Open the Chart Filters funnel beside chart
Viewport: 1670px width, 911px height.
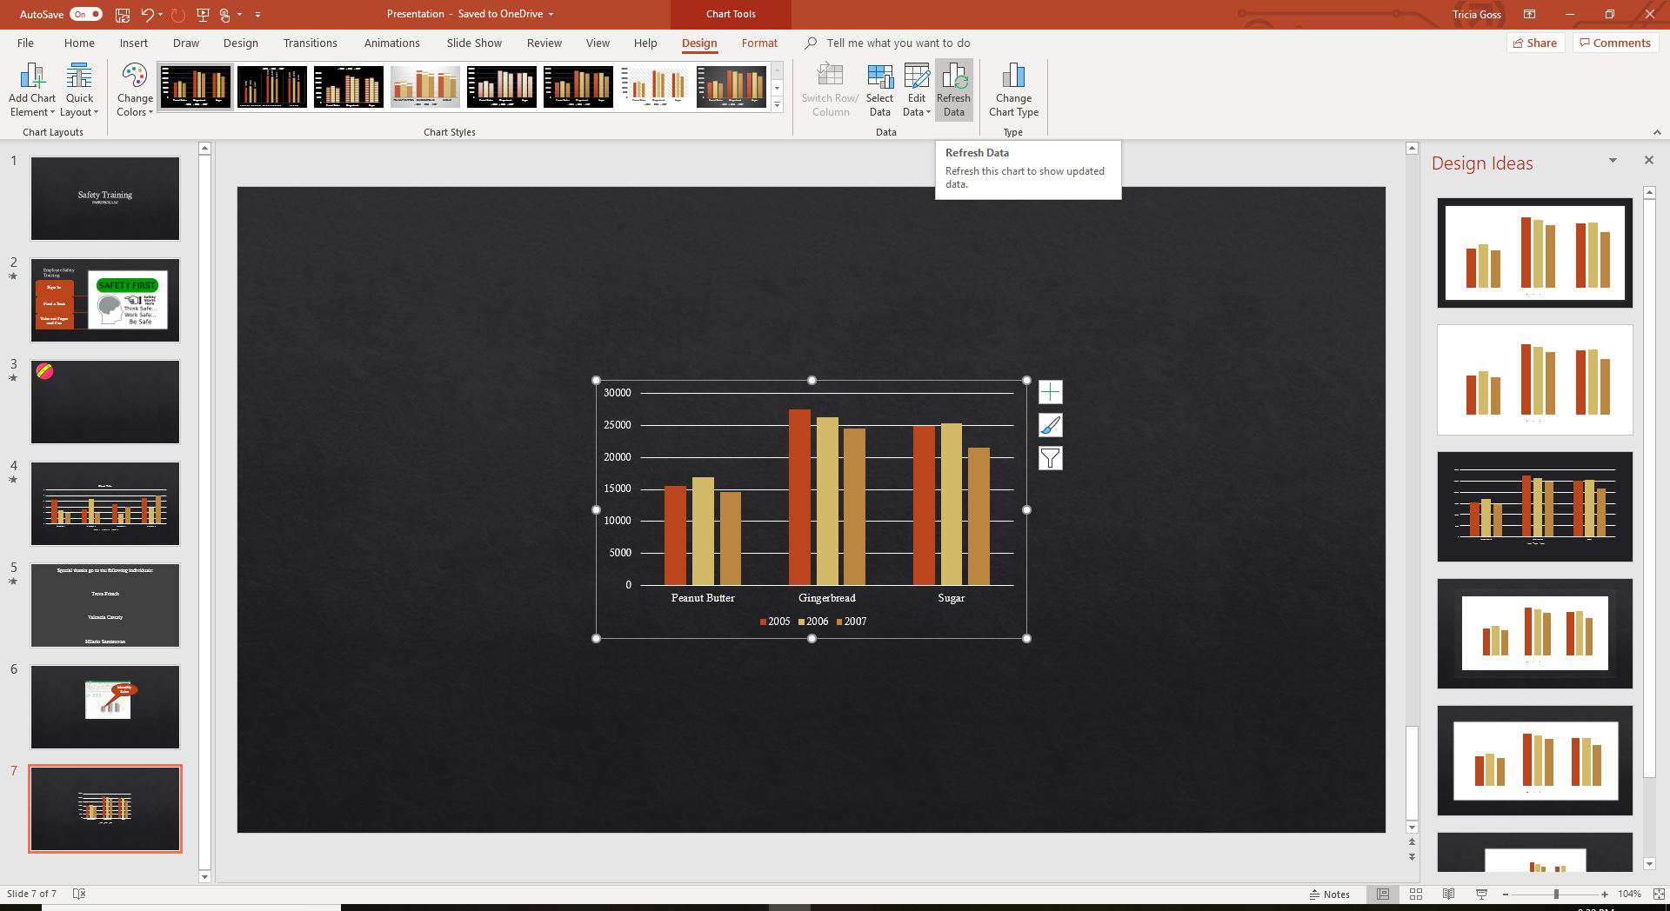(1050, 458)
